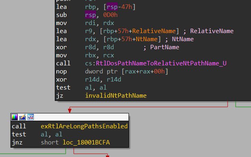
Task: Click the nop dword ptr instruction
Action: coord(112,71)
